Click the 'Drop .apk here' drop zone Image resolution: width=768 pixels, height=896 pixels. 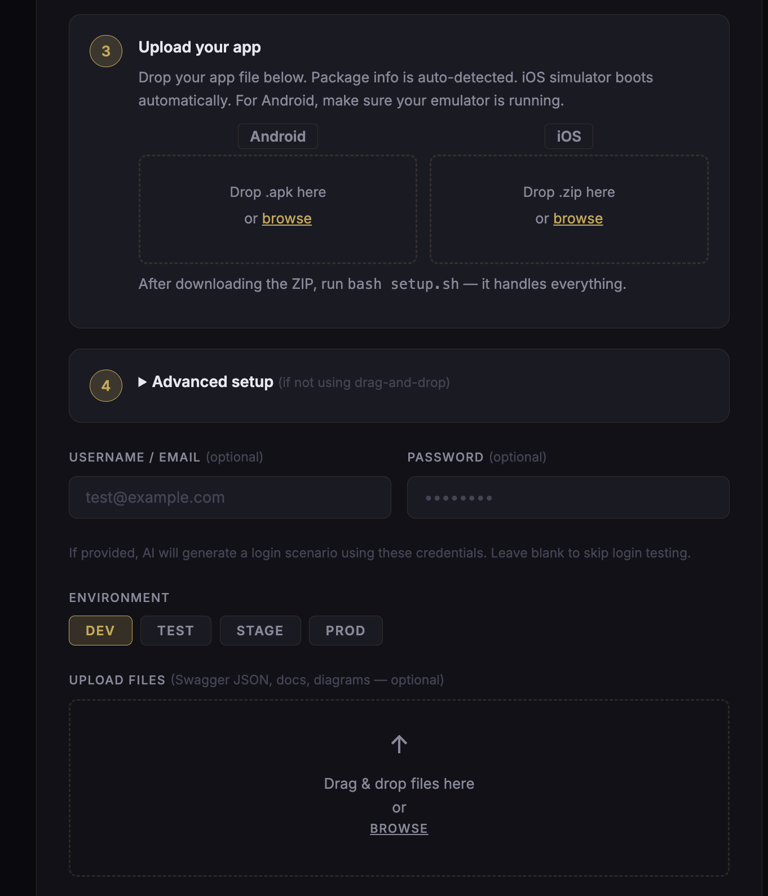pos(278,192)
